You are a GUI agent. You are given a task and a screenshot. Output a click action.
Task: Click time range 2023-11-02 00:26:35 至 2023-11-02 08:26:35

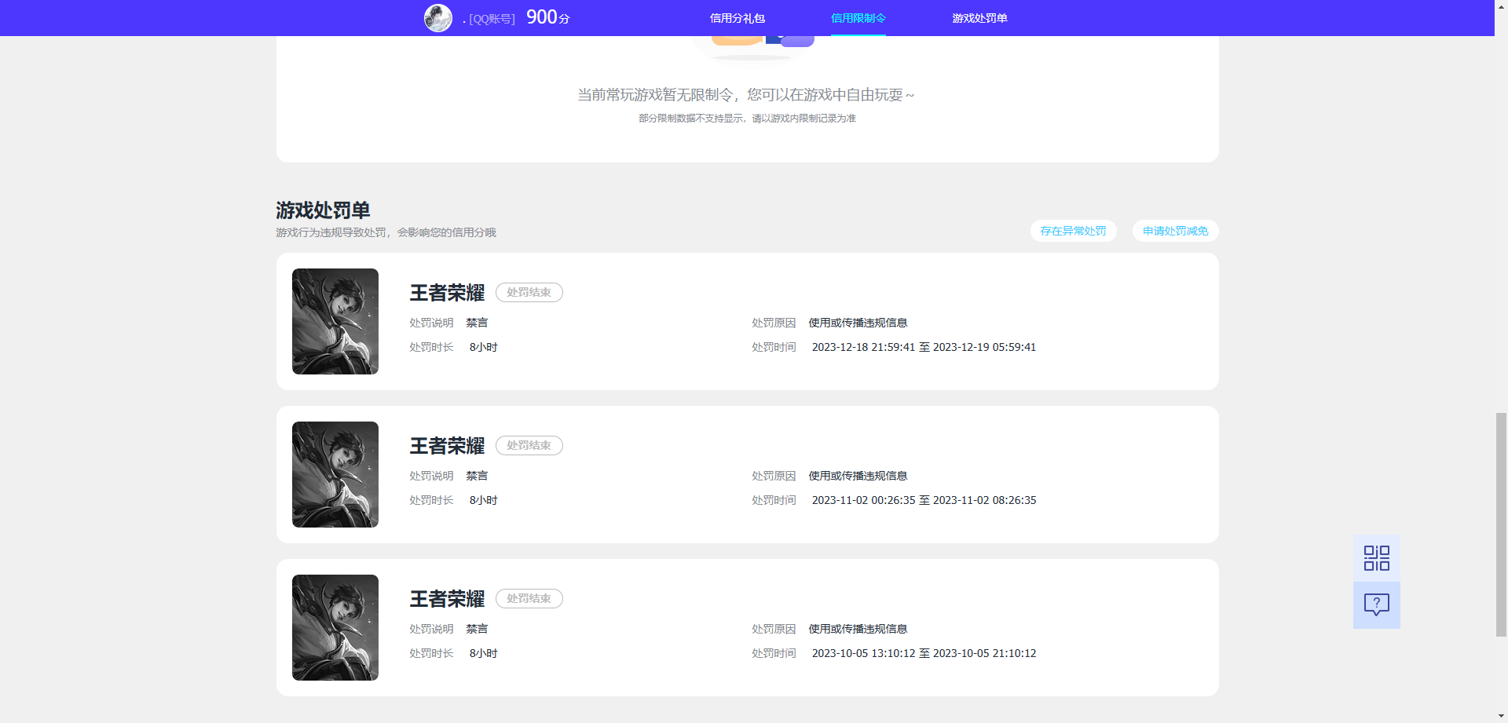924,500
